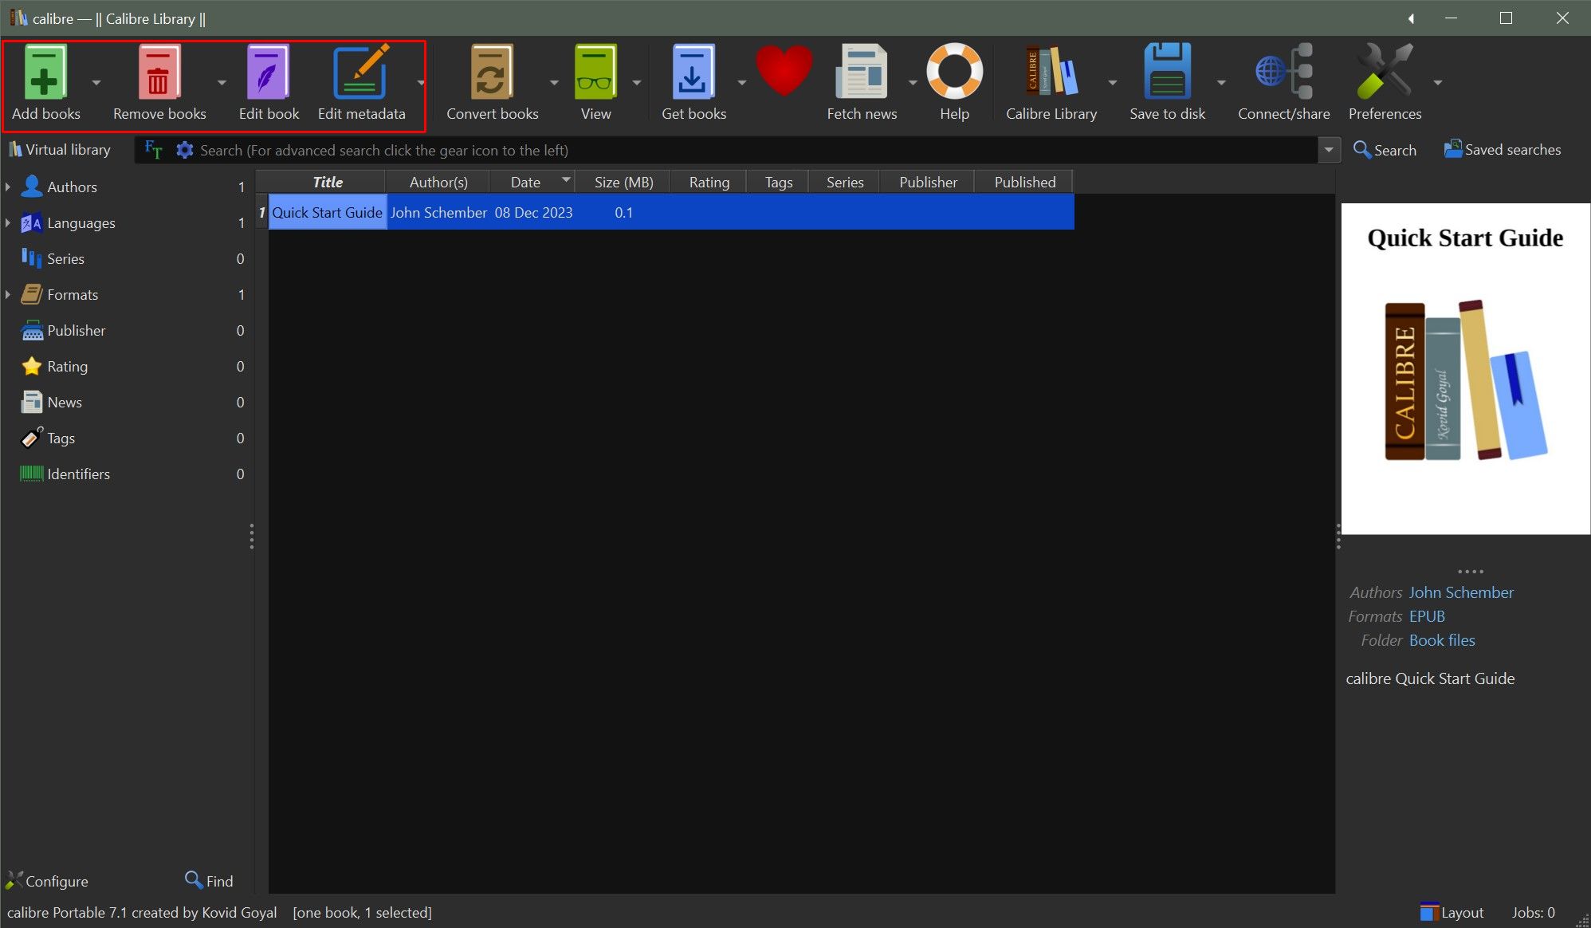Click the John Schember author link
Screen dimensions: 1591x928
point(1460,592)
